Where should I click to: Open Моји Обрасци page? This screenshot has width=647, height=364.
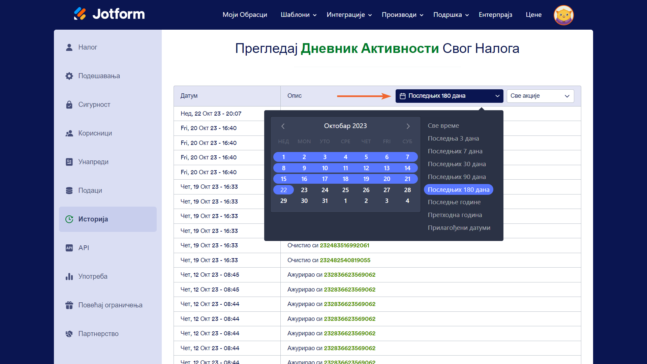tap(245, 15)
